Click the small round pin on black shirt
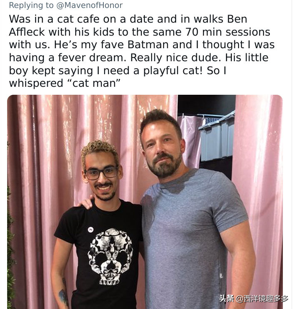295x309 pixels. [90, 229]
